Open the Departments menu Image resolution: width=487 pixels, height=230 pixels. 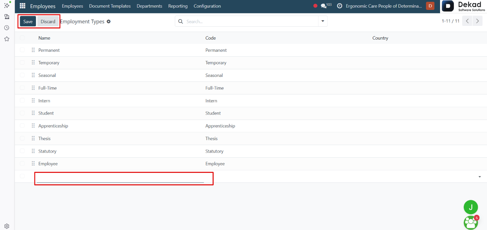pyautogui.click(x=149, y=6)
